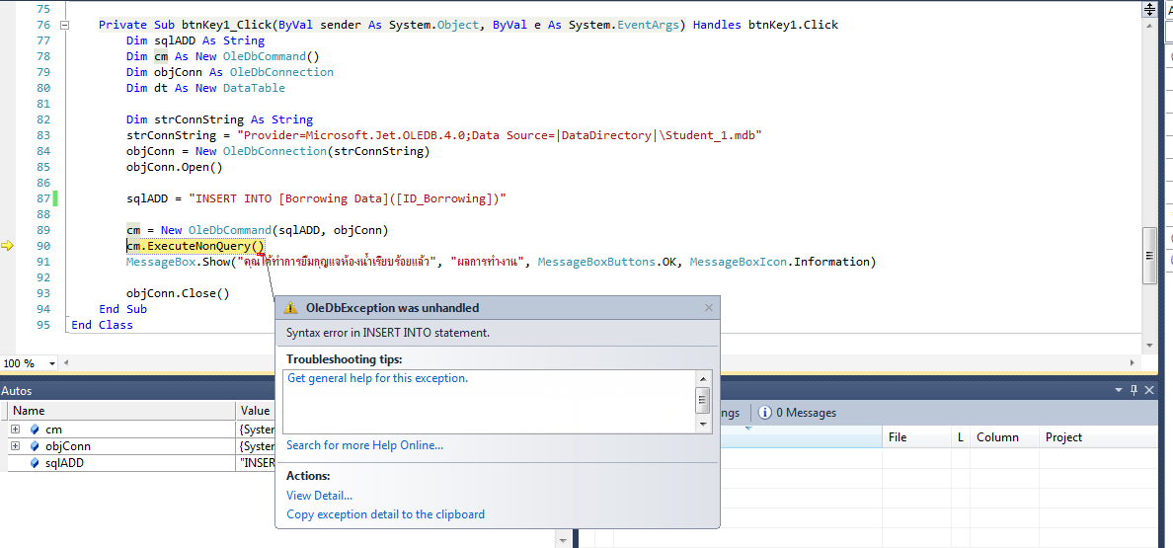Click the warning icon in exception popup
1173x548 pixels.
(290, 308)
